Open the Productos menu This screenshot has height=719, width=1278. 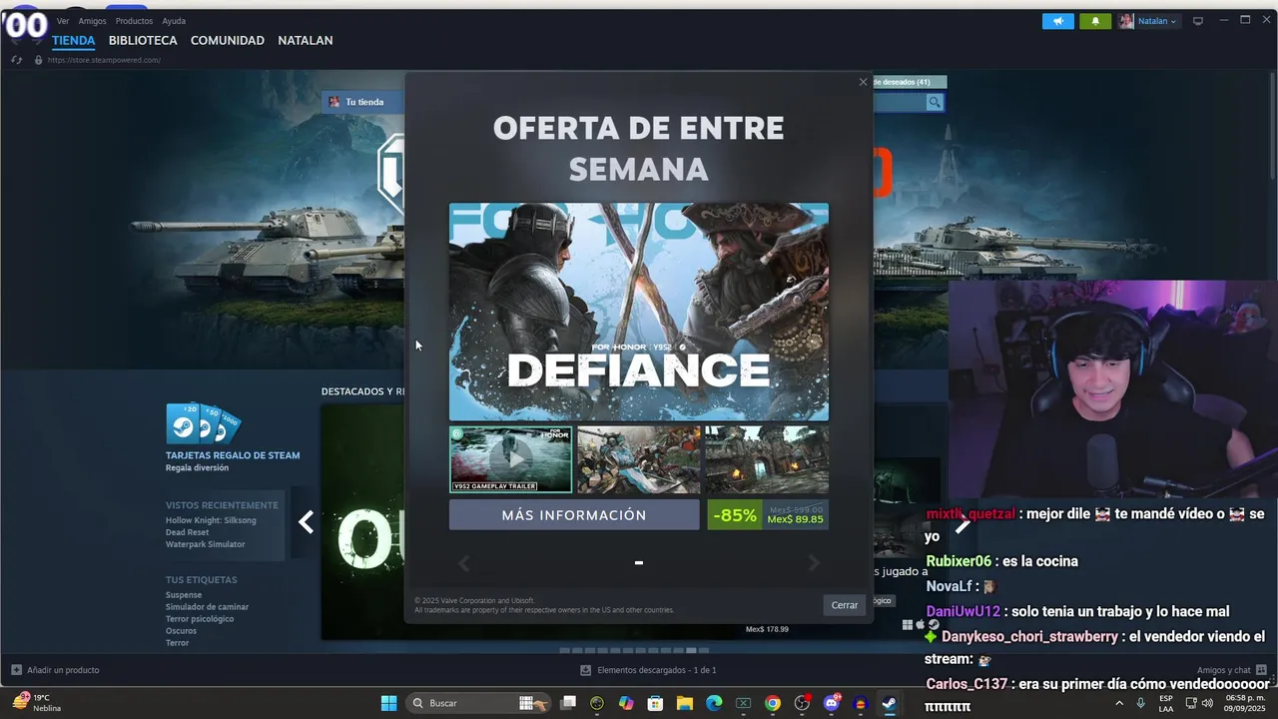[134, 21]
